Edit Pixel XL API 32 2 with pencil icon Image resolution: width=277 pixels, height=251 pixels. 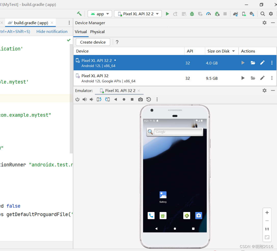pos(262,63)
